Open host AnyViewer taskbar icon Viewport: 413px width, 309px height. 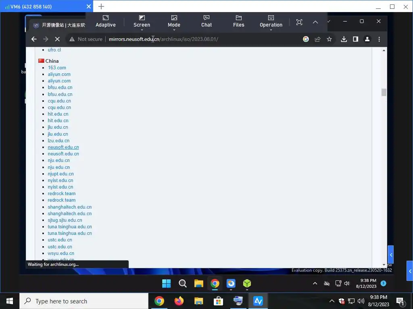click(x=258, y=301)
